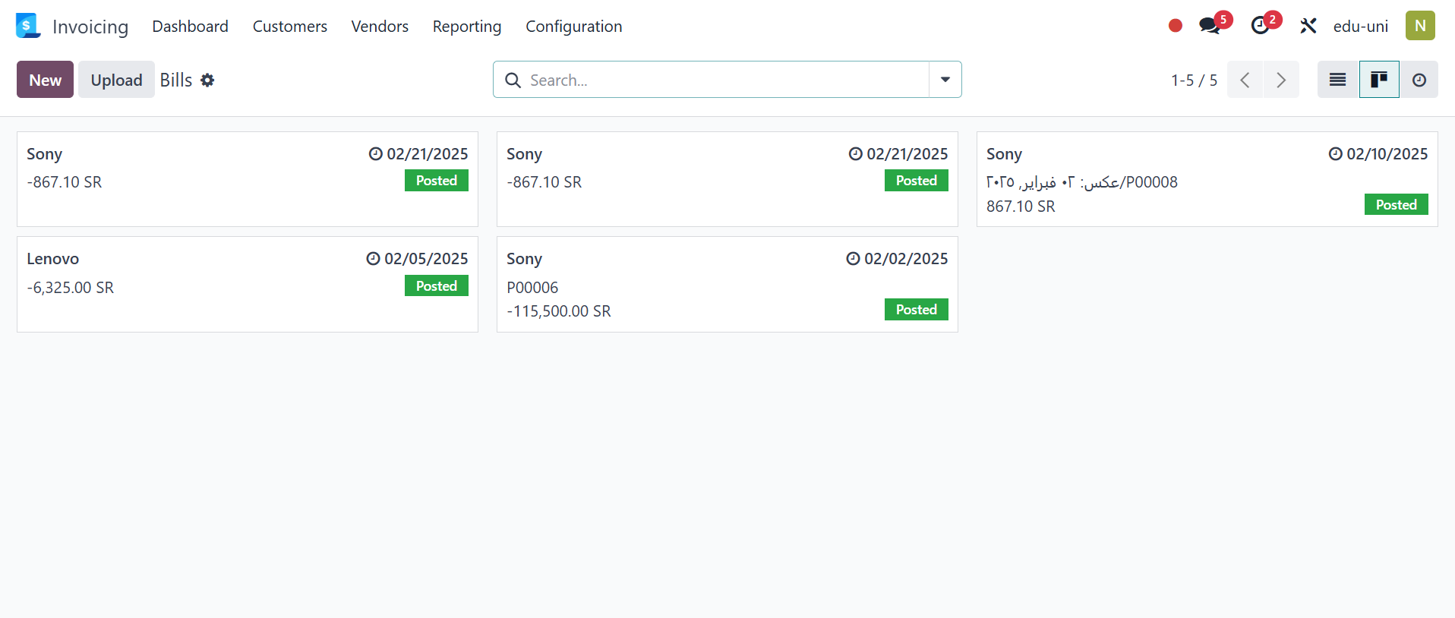Switch to activity view
Image resolution: width=1455 pixels, height=618 pixels.
point(1419,80)
